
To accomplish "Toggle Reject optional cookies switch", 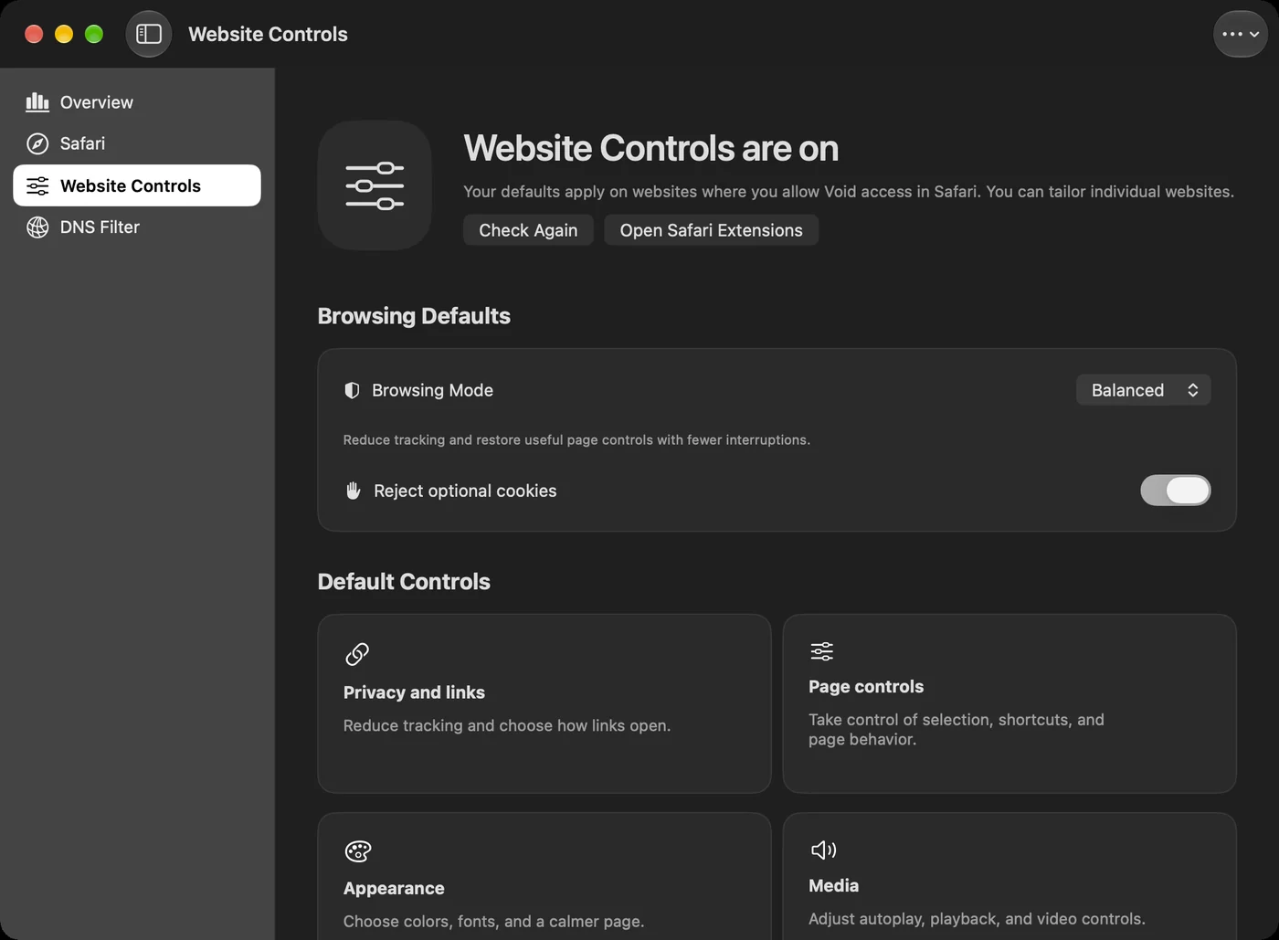I will (x=1176, y=491).
